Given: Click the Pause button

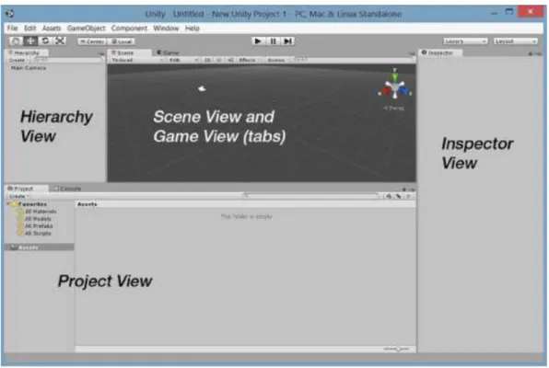Looking at the screenshot, I should [273, 41].
